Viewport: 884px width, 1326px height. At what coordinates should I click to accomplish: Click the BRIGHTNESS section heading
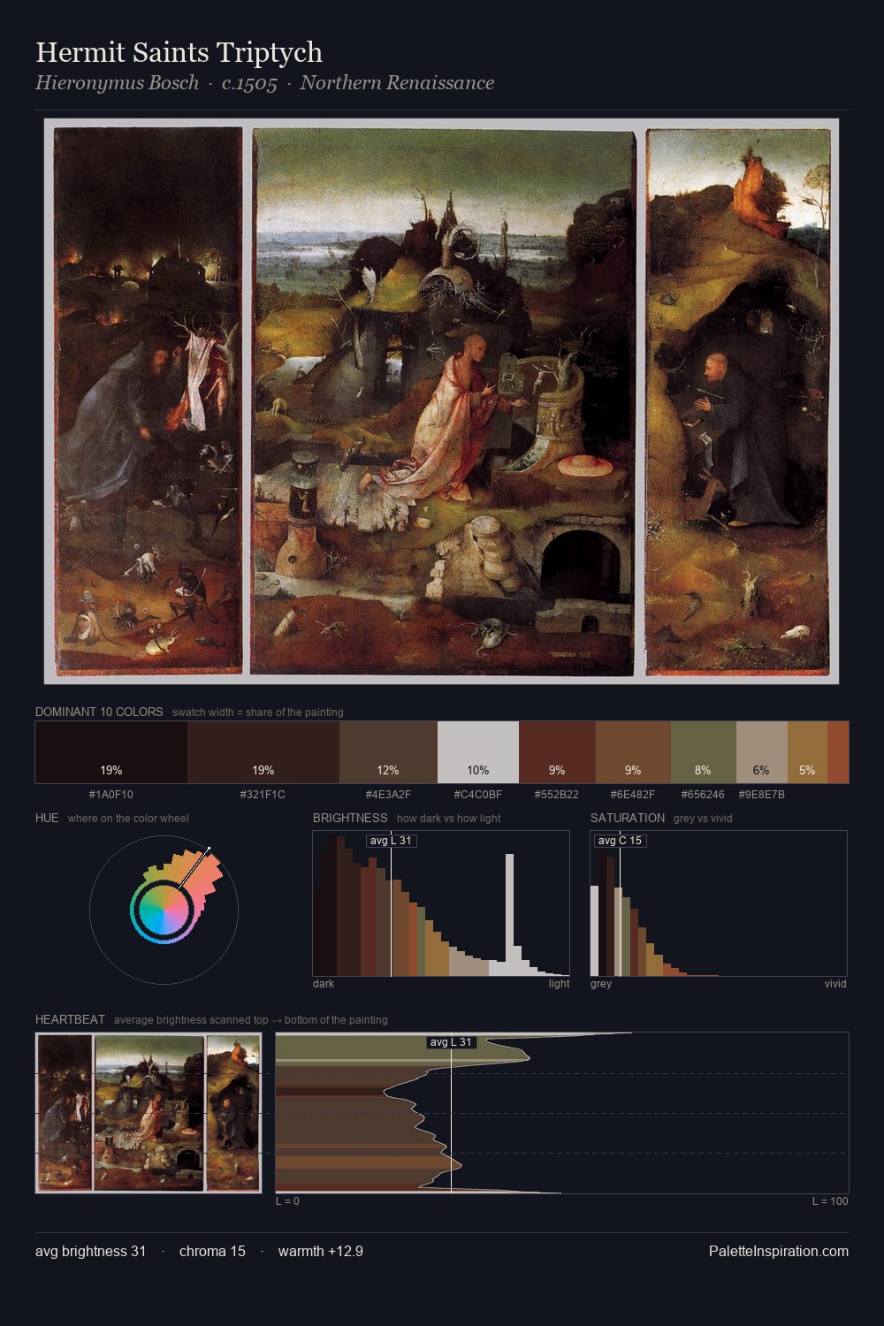point(350,818)
